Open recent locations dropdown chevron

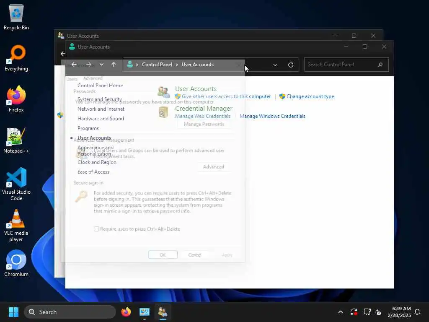pyautogui.click(x=101, y=65)
